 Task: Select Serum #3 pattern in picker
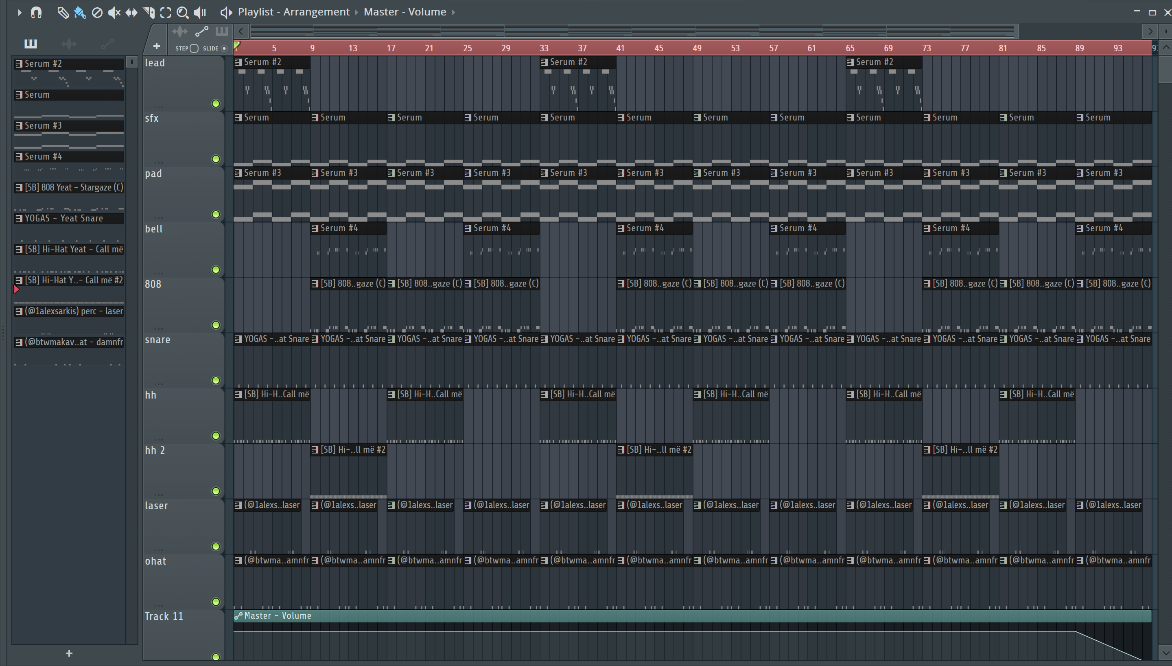pyautogui.click(x=69, y=126)
